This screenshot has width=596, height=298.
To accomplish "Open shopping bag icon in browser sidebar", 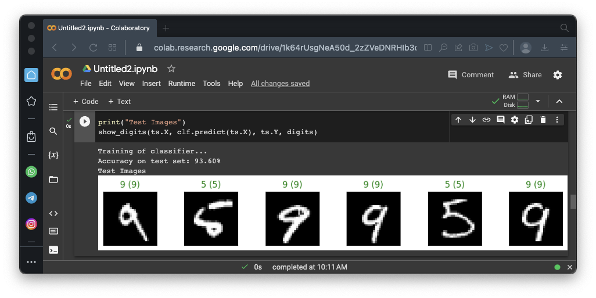I will coord(31,137).
